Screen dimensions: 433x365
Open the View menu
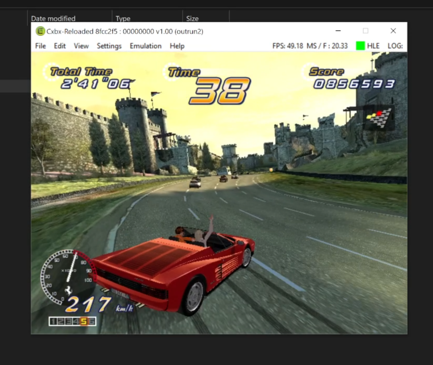[x=81, y=46]
